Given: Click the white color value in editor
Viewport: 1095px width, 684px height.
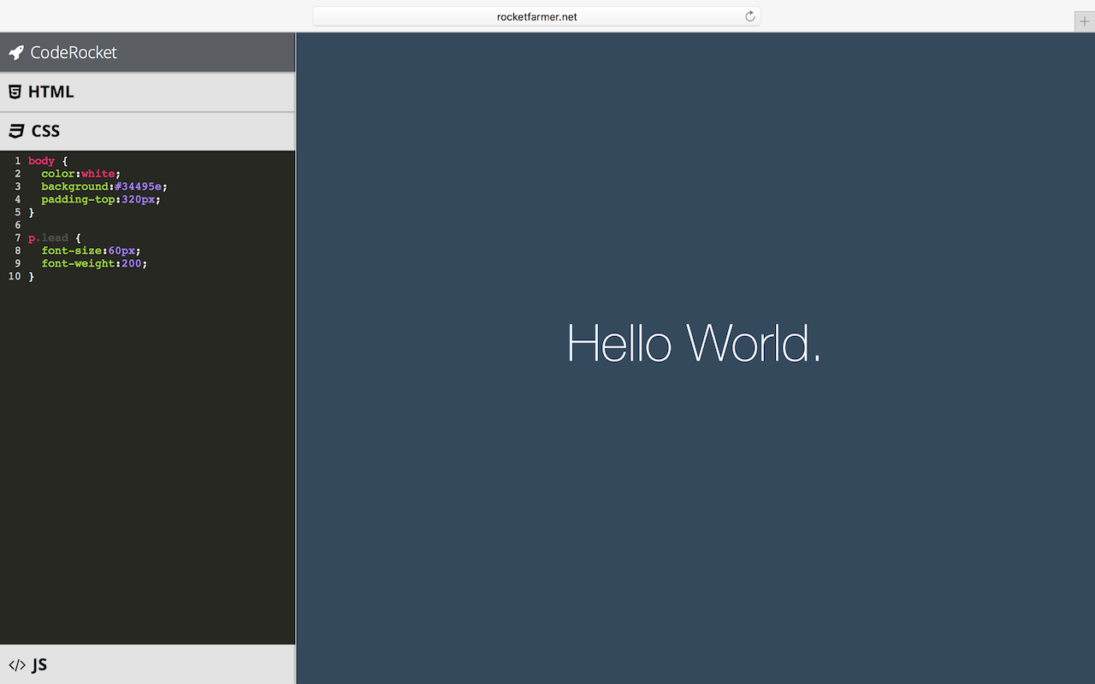Looking at the screenshot, I should 98,174.
